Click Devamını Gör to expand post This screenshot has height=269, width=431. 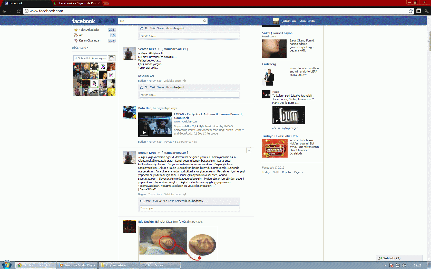coord(146,76)
